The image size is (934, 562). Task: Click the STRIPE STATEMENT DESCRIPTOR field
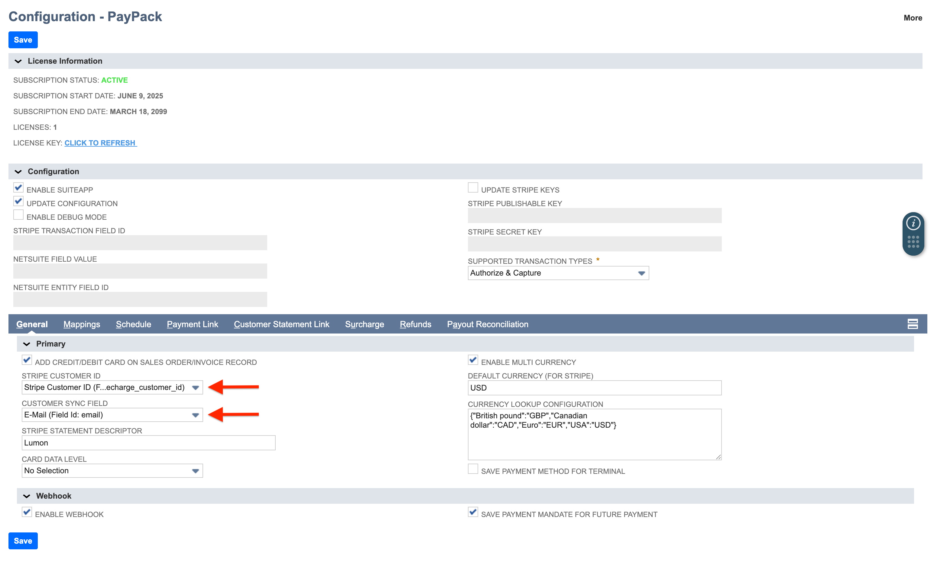coord(148,442)
